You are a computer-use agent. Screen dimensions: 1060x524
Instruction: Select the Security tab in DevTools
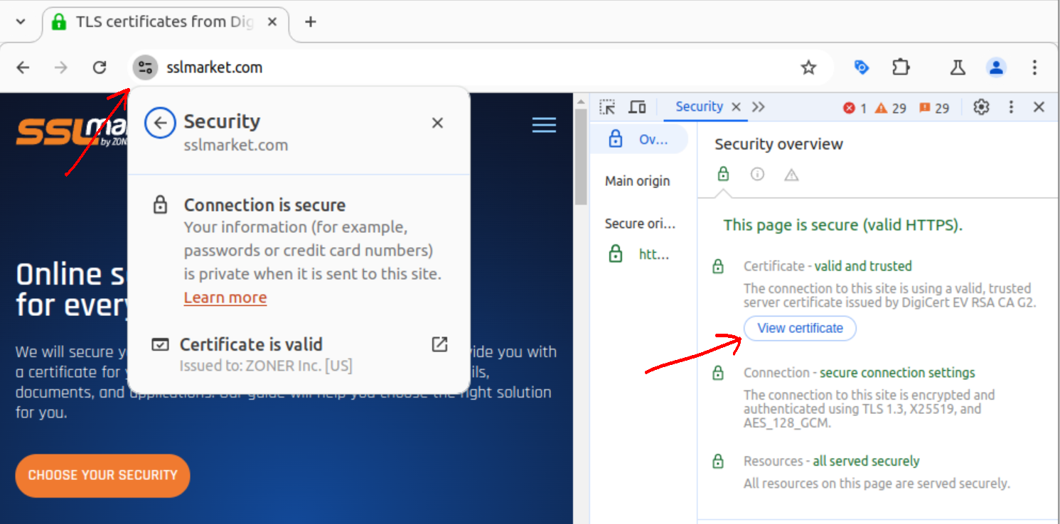(699, 107)
